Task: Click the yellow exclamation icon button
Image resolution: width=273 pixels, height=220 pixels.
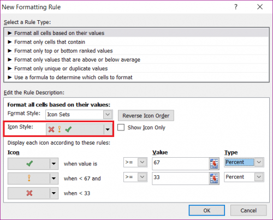Action: 29,179
